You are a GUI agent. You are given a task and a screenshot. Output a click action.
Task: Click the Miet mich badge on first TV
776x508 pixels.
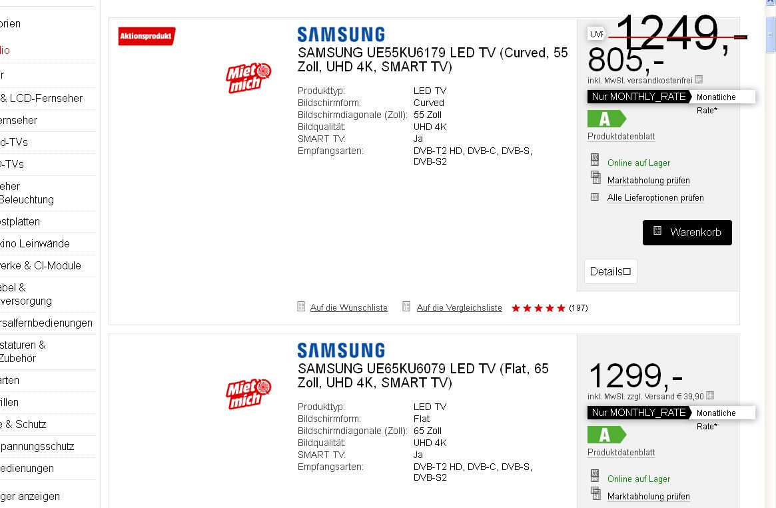248,78
